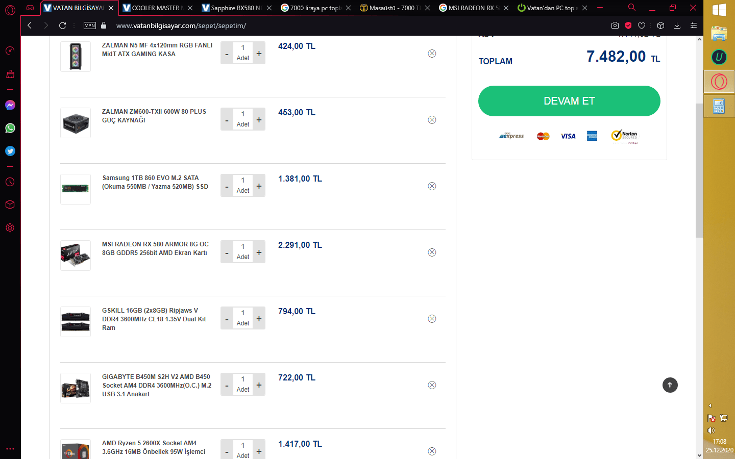
Task: Increase quantity of ZALMAN ZM600-TXII power supply
Action: point(259,119)
